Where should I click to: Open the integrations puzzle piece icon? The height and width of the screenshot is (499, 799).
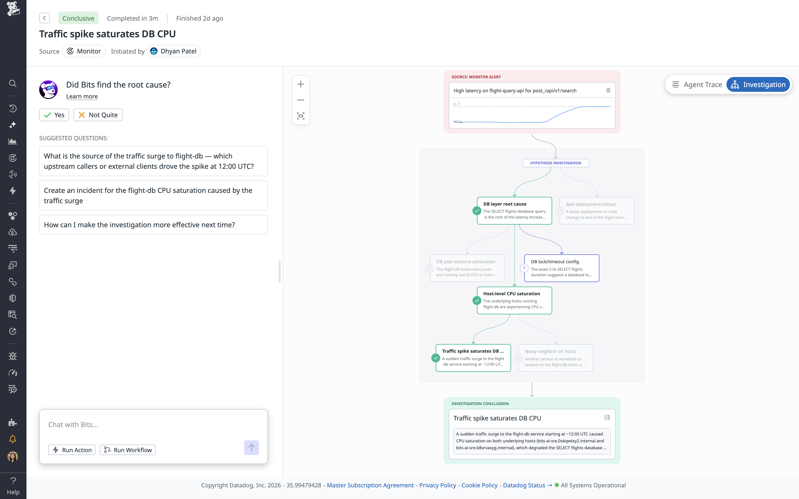12,423
